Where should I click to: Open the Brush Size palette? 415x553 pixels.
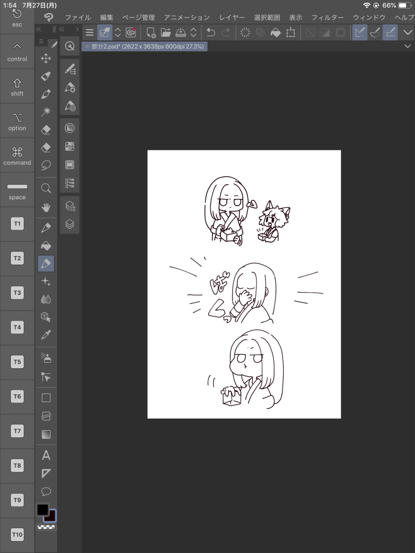pos(70,106)
